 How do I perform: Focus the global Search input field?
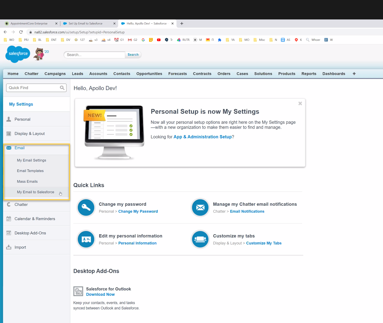pyautogui.click(x=94, y=55)
